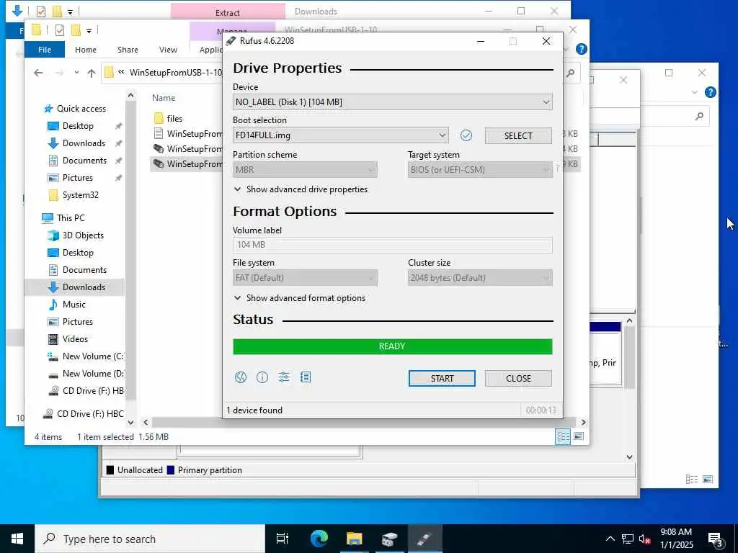Screen dimensions: 738x553
Task: Open Explorer help question mark icon
Action: [x=582, y=49]
